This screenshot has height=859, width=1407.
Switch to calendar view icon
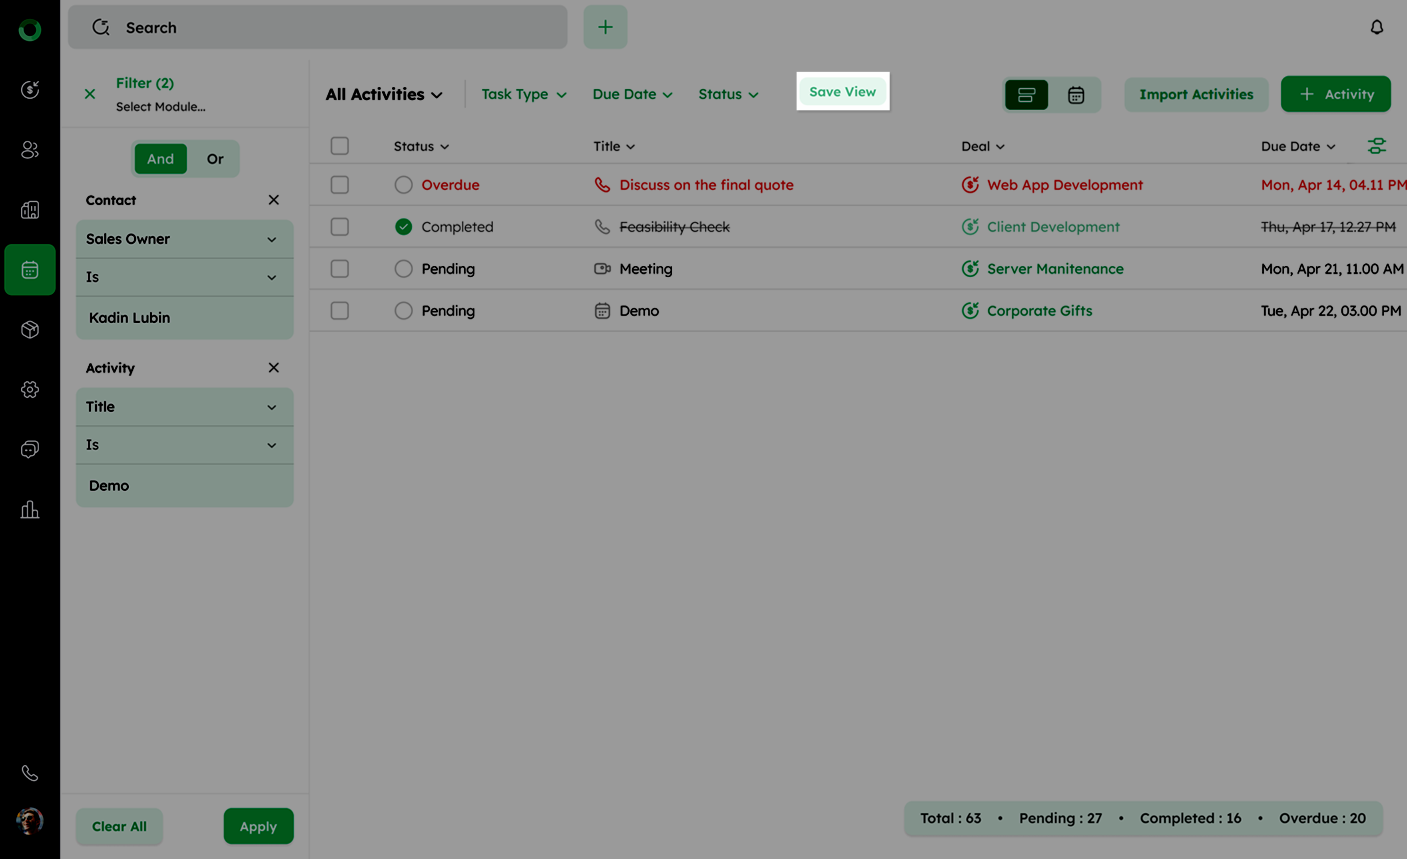point(1076,95)
